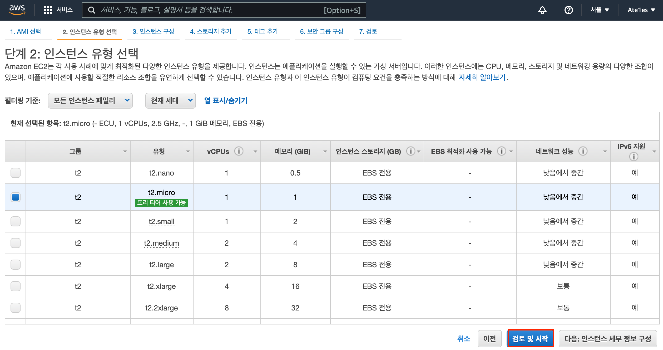Open the current generation dropdown
The image size is (663, 350).
[x=170, y=100]
